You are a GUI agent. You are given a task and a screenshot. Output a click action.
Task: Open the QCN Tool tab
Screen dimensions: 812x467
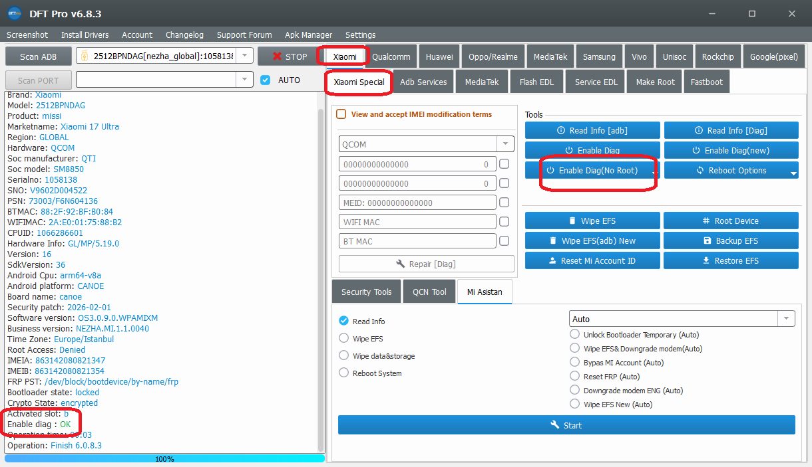429,292
